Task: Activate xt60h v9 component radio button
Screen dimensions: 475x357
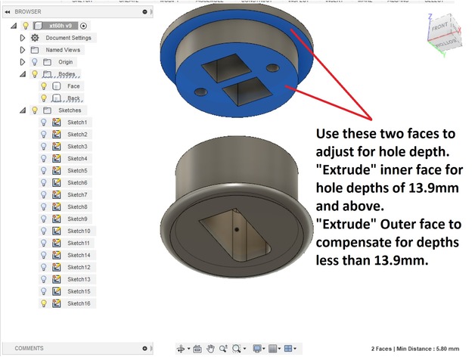Action: [x=84, y=26]
